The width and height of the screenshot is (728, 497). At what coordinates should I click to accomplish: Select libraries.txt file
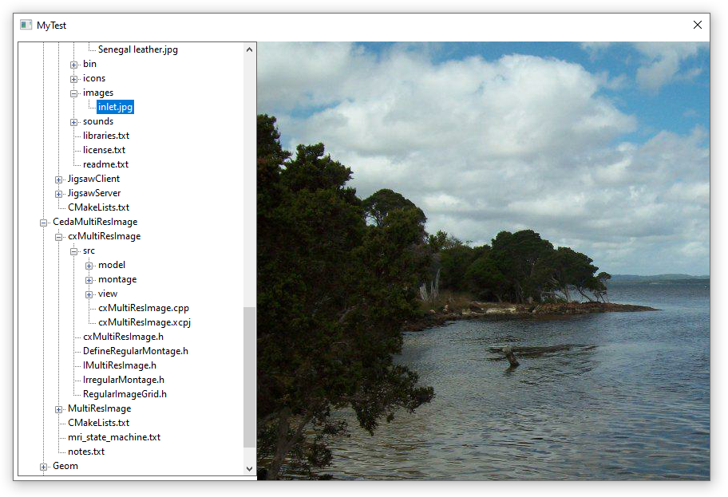point(106,136)
